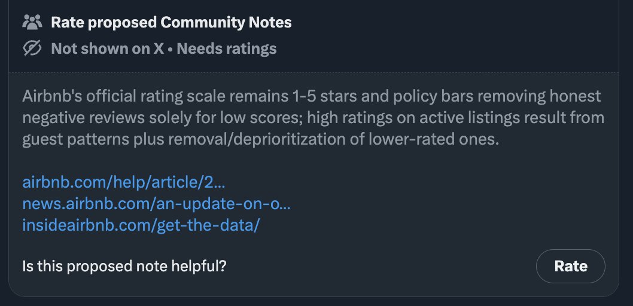Click the bullet separator between status labels

[171, 49]
